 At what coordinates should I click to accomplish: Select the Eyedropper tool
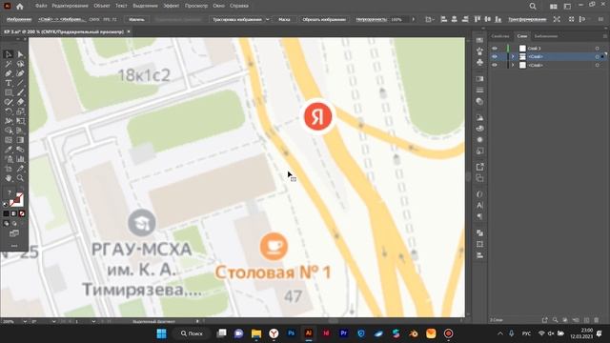coord(9,150)
